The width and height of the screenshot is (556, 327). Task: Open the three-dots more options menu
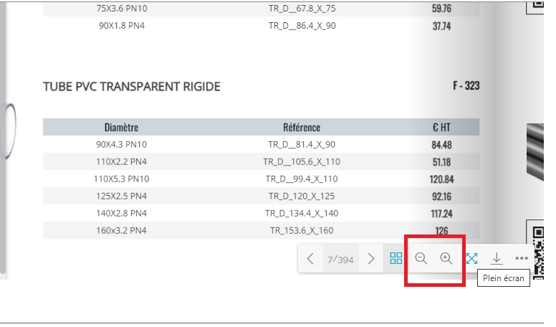(522, 259)
